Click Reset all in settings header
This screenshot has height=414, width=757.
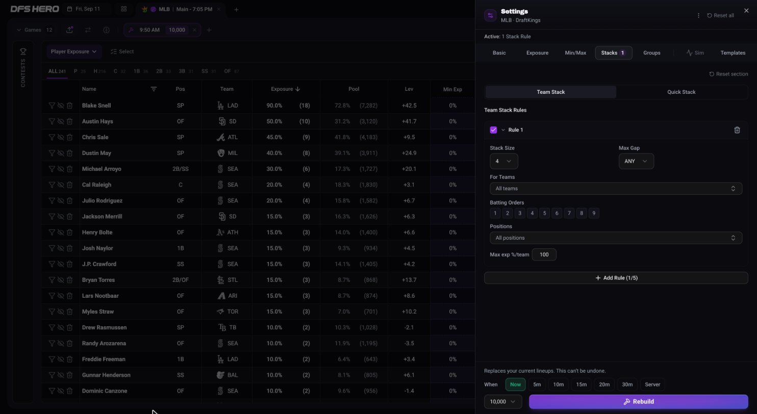tap(720, 15)
